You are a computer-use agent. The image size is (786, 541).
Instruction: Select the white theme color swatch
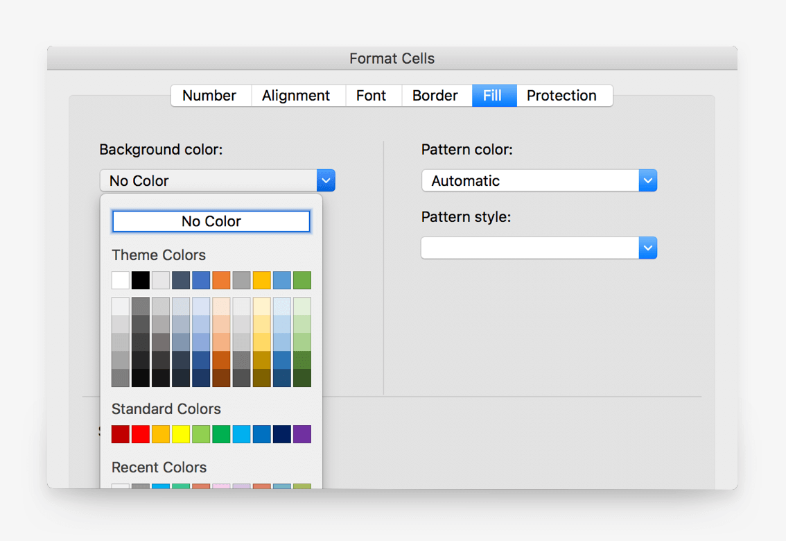click(121, 280)
